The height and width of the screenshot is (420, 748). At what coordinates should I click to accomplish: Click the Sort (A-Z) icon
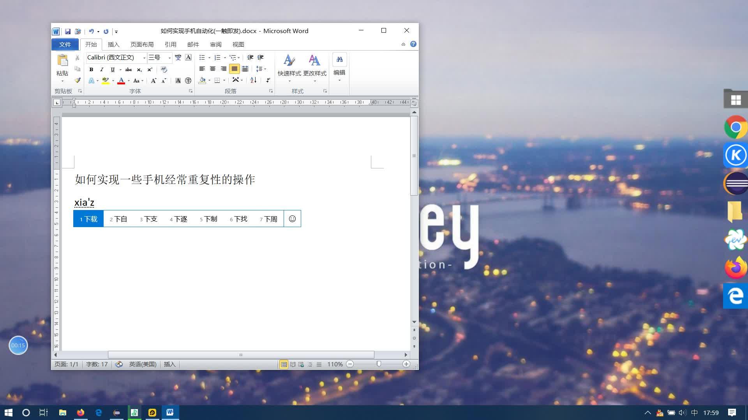tap(253, 80)
